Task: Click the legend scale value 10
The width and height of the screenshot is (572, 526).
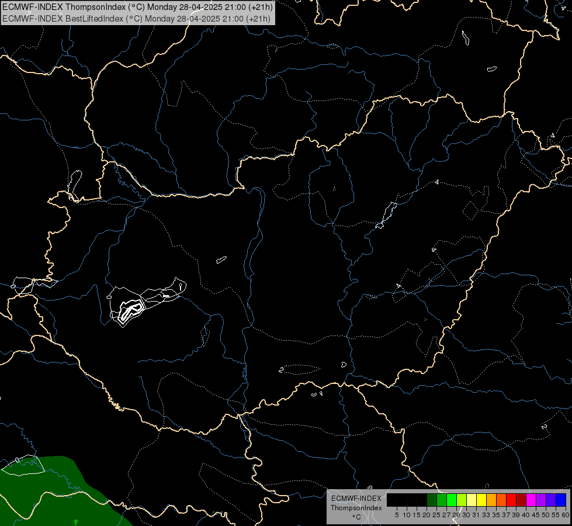Action: coord(407,515)
